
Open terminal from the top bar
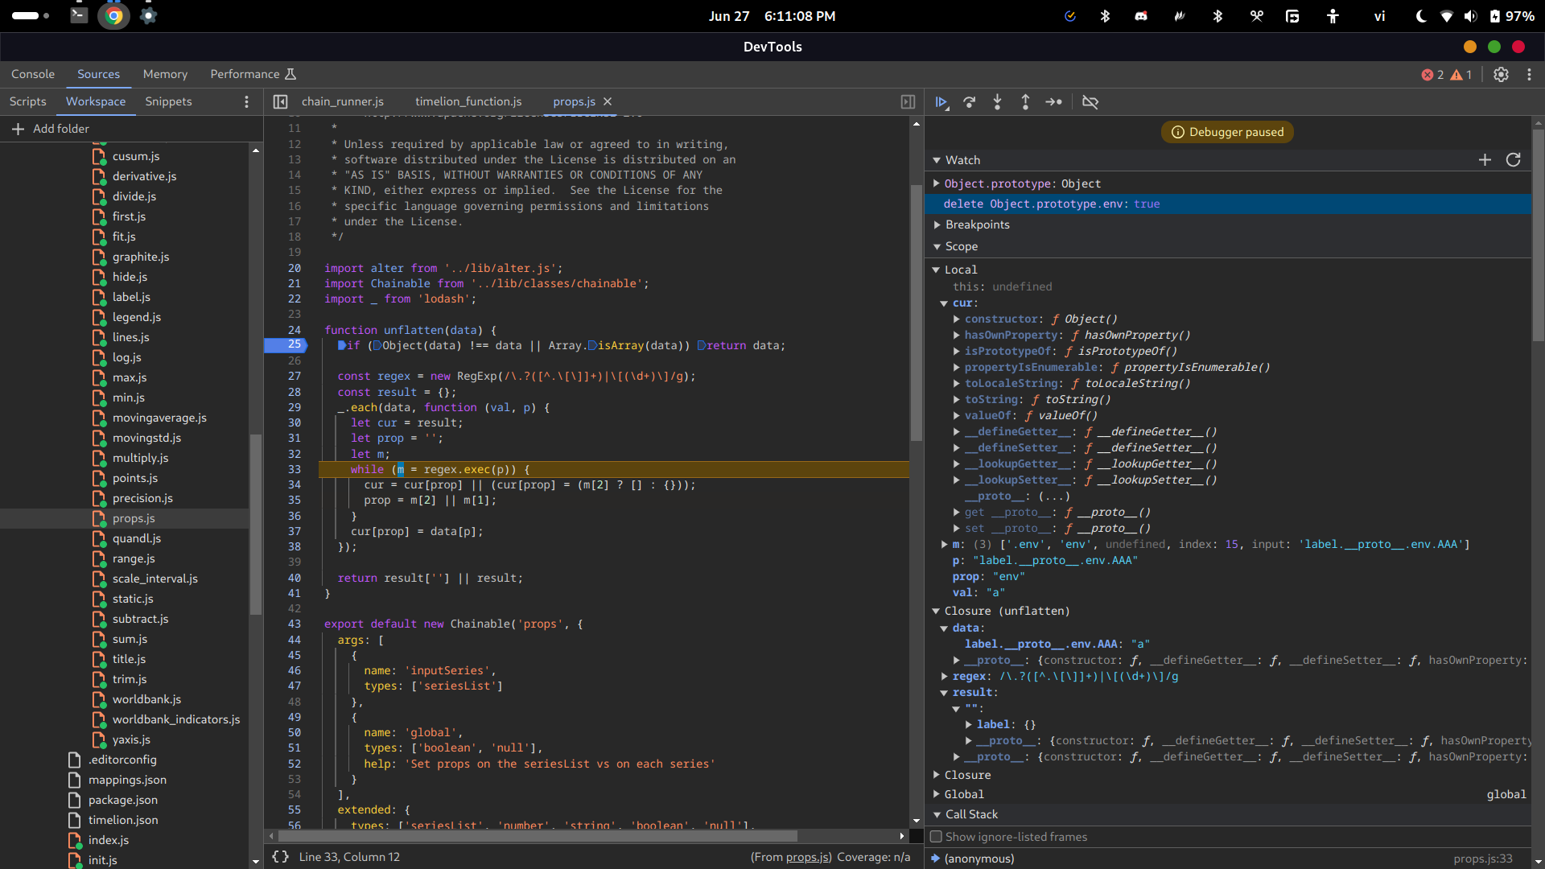[x=79, y=15]
